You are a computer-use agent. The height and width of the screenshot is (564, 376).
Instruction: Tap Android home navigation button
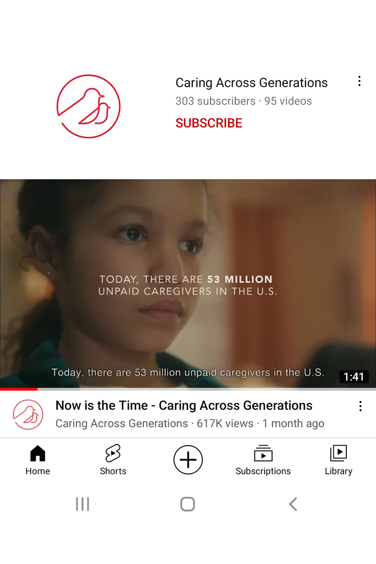[188, 504]
